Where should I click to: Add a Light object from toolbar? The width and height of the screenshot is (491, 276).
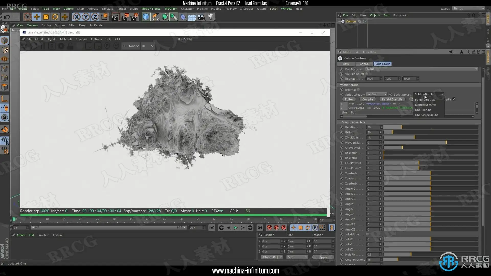(x=210, y=17)
